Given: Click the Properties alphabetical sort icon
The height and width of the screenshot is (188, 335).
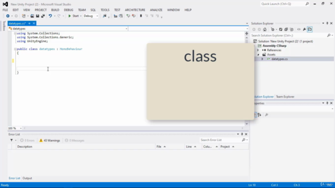Looking at the screenshot, I should click(260, 115).
